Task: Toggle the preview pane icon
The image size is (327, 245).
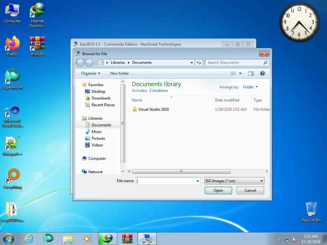Action: 251,73
